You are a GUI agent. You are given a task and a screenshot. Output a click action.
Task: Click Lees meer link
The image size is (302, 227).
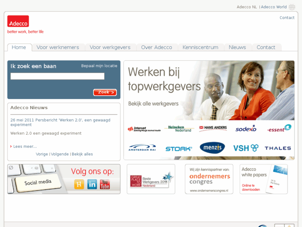click(x=25, y=147)
